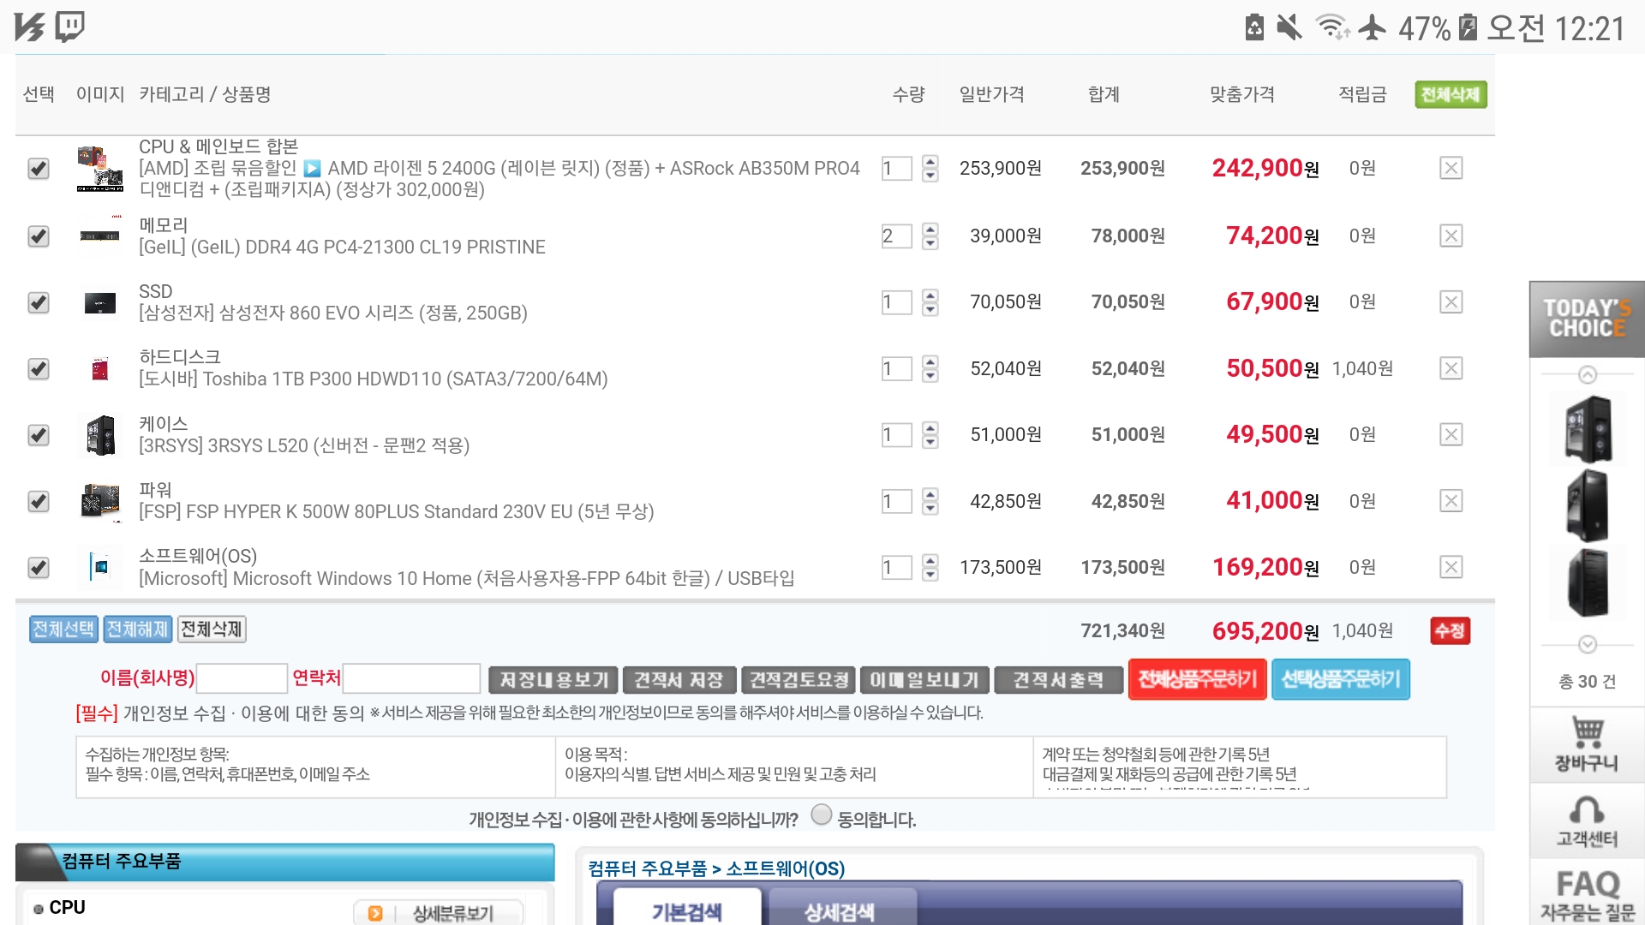
Task: Delete the Windows 10 Home item with X
Action: click(1451, 567)
